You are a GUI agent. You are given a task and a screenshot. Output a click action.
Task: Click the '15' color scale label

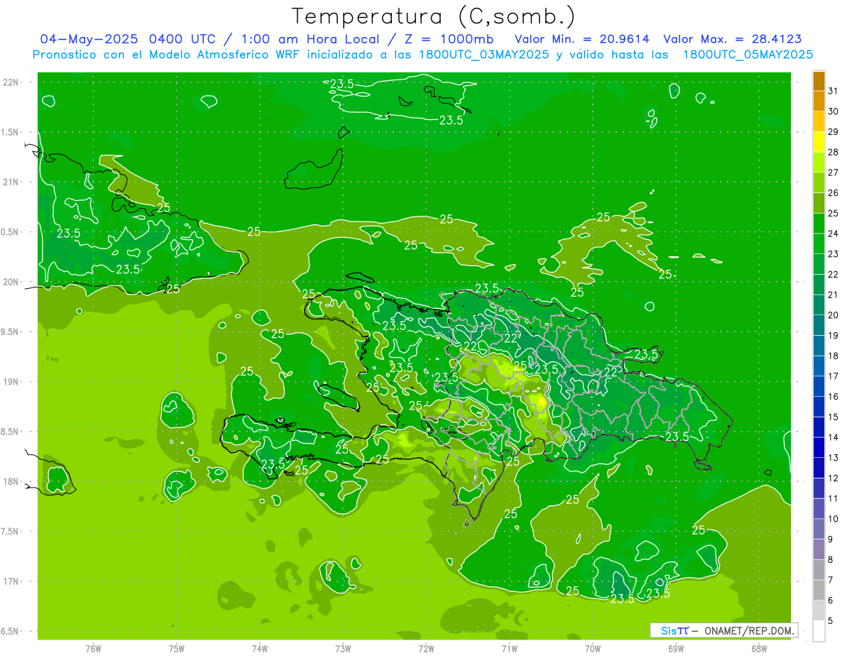point(833,417)
